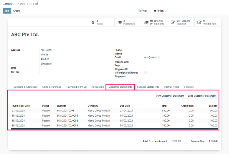Open invoice row INV/2024/02/0005
229x154 pixels.
114,116
